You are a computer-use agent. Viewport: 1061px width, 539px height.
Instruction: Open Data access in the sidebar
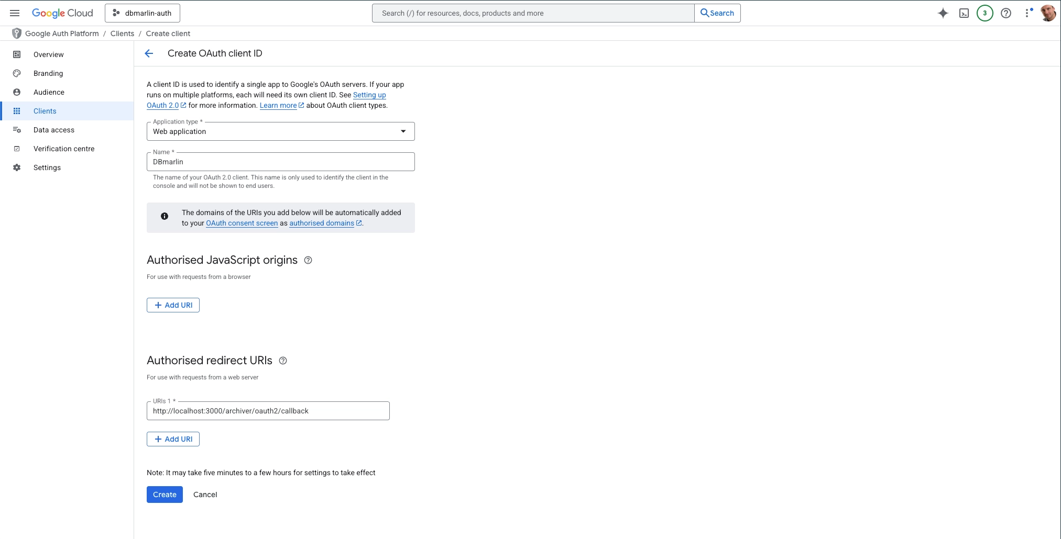tap(54, 130)
